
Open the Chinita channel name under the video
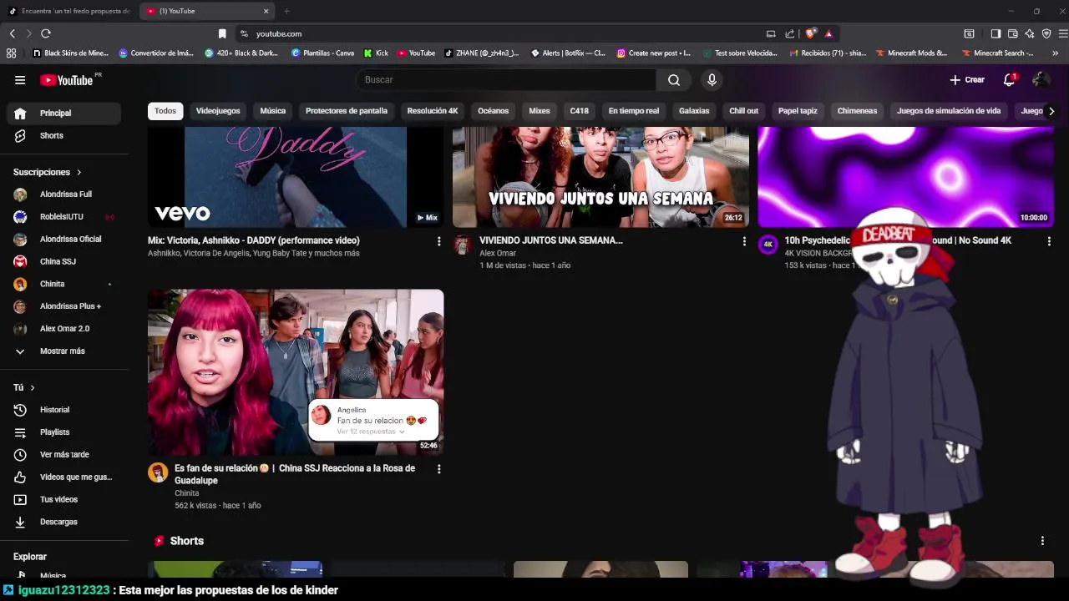click(187, 493)
